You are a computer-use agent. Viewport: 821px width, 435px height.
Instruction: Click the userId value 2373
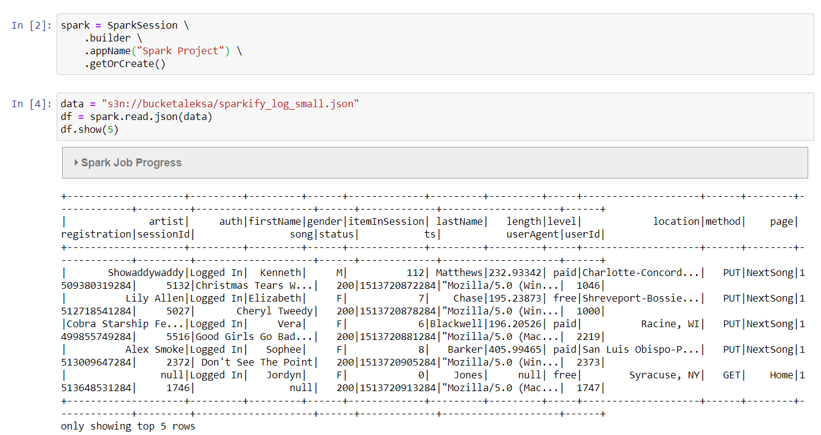click(588, 362)
